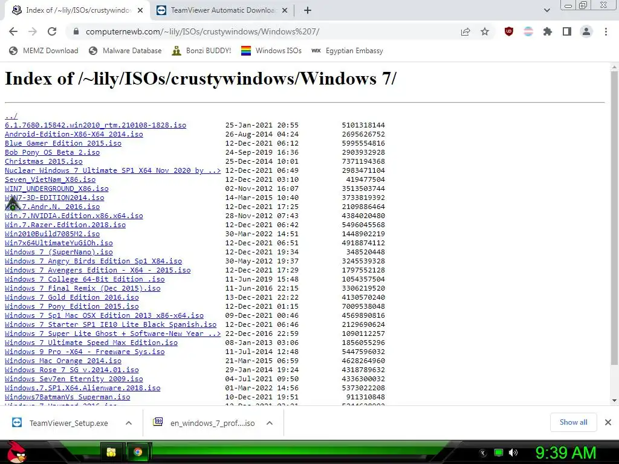Open File Explorer from taskbar
Screen dimensions: 619x464
click(x=111, y=452)
